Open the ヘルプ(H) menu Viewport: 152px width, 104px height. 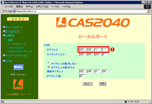tap(66, 7)
